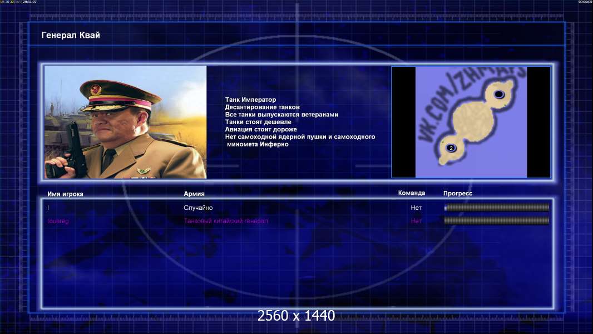593x334 pixels.
Task: Click the Случайно army entry
Action: click(x=198, y=208)
